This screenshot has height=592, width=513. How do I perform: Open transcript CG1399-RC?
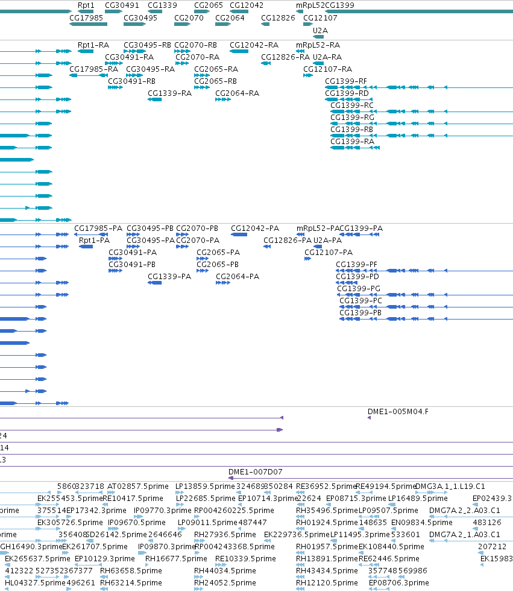click(x=421, y=112)
